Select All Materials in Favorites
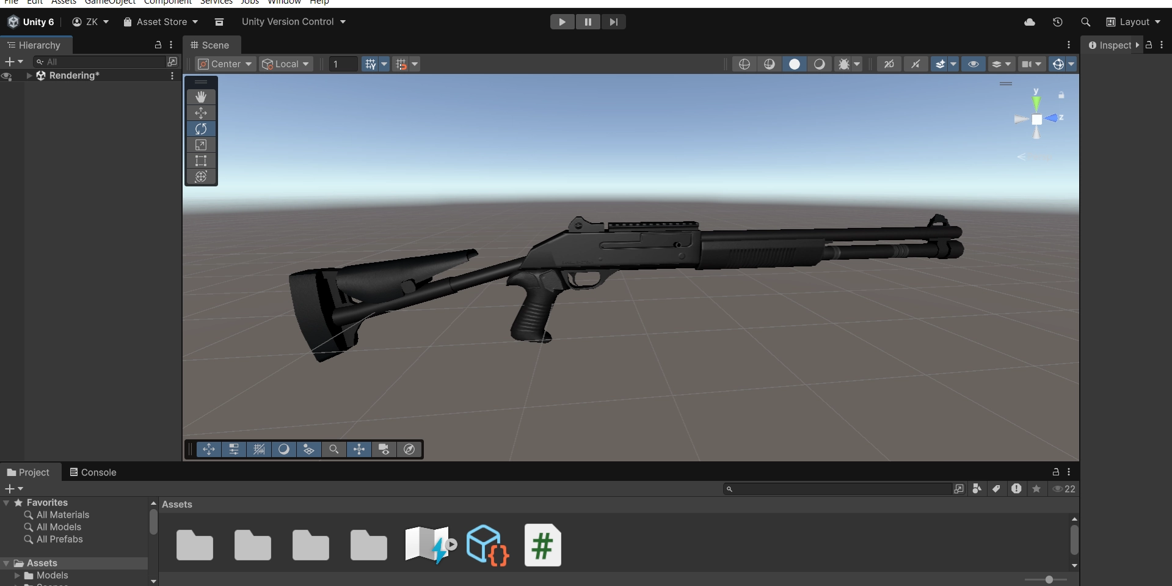This screenshot has height=586, width=1172. coord(62,515)
